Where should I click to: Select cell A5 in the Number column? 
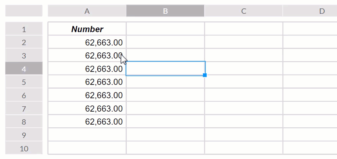coord(87,82)
